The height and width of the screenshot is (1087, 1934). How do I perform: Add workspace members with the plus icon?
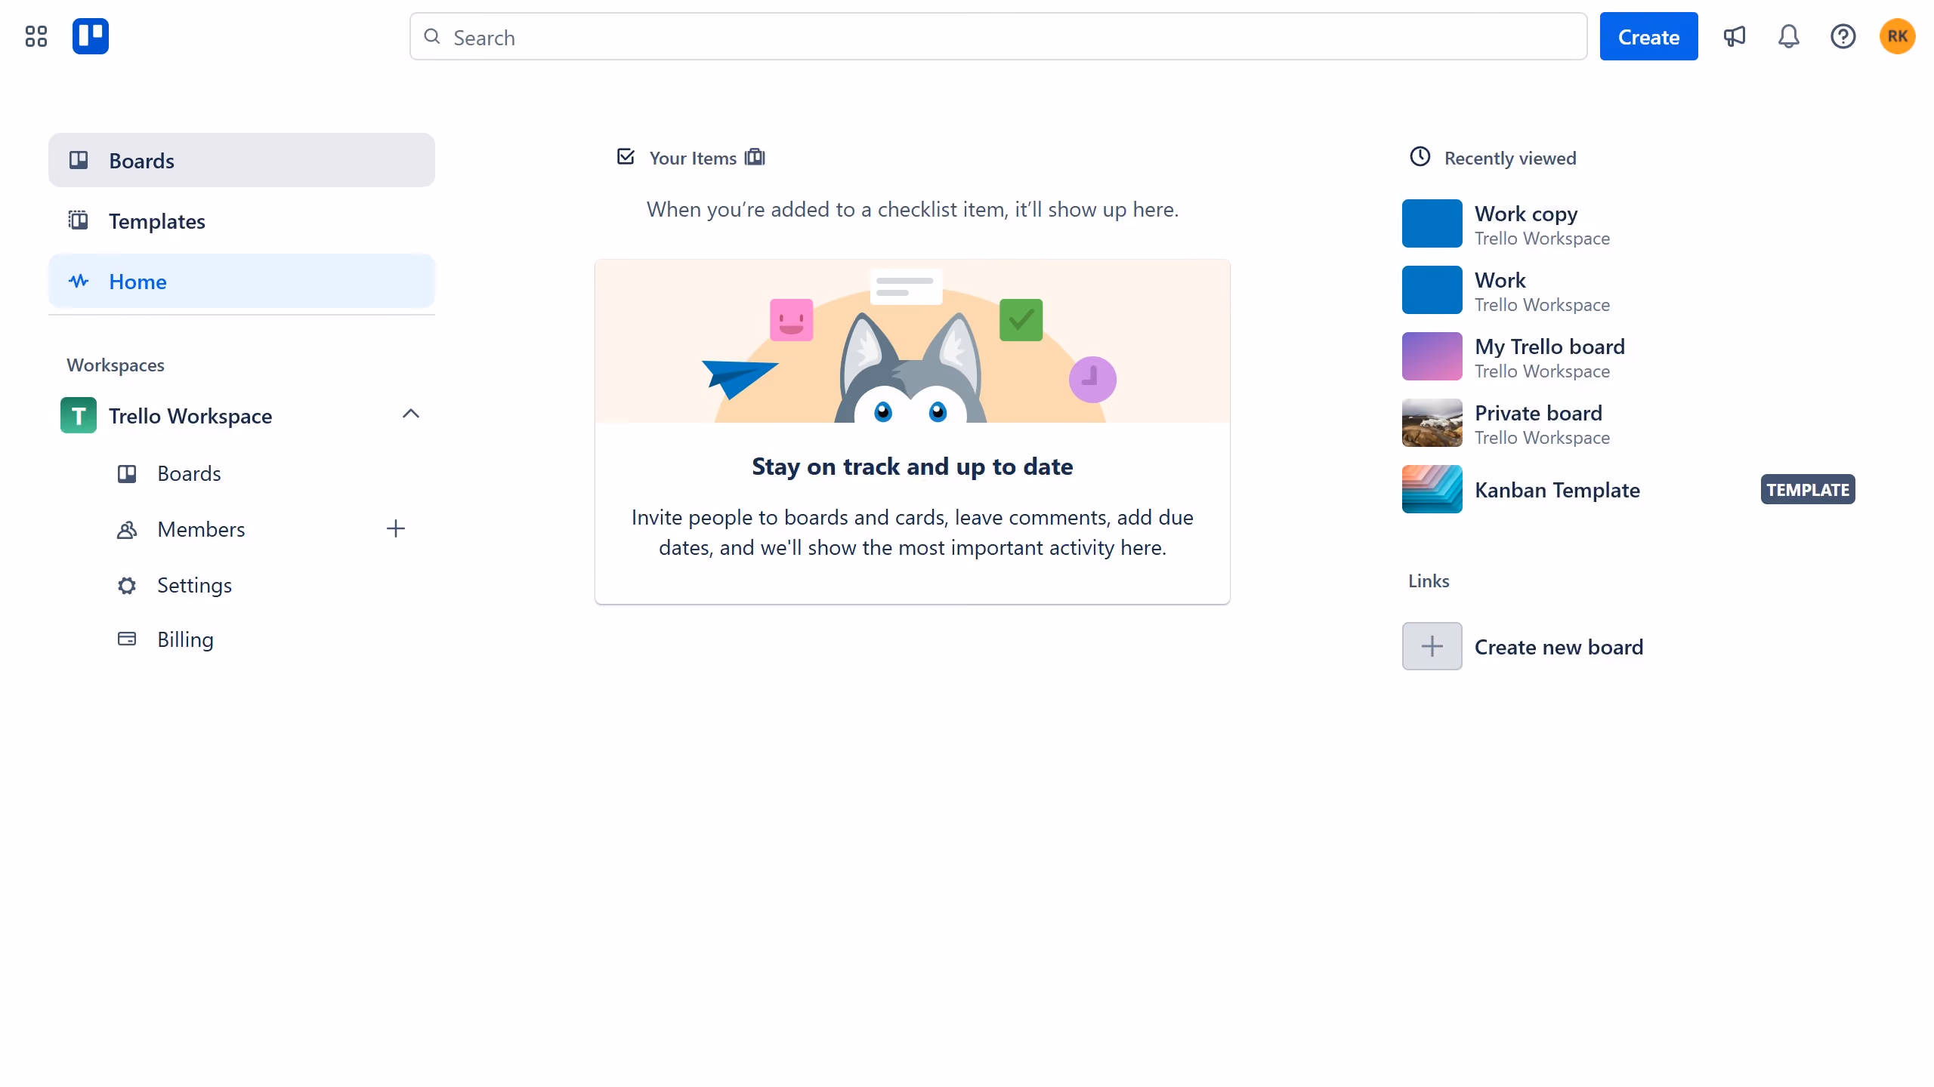396,528
